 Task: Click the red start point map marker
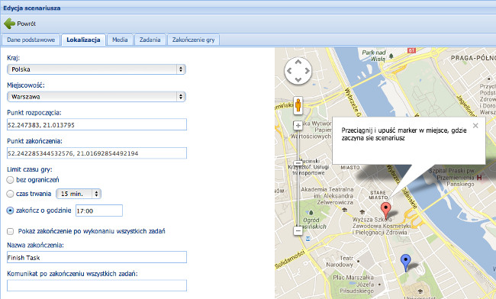pyautogui.click(x=385, y=211)
